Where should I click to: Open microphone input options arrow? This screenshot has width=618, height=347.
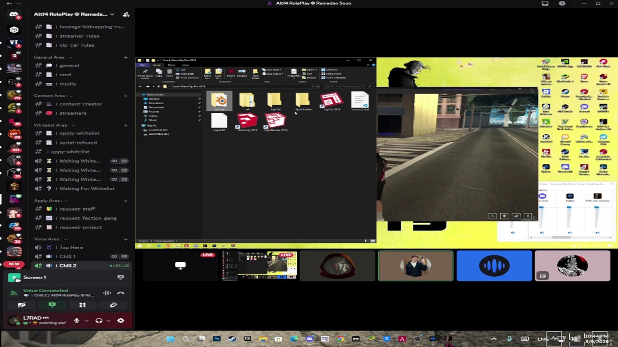(86, 320)
